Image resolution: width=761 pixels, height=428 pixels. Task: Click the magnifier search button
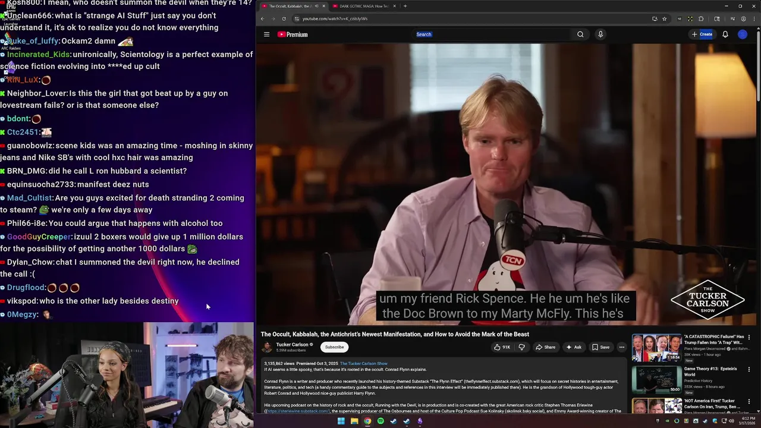(x=580, y=34)
